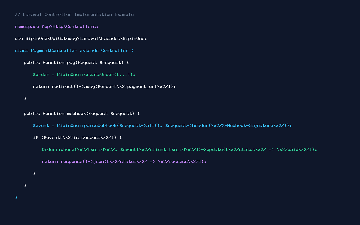
Task: Select the "return response()->json" line
Action: 124,161
